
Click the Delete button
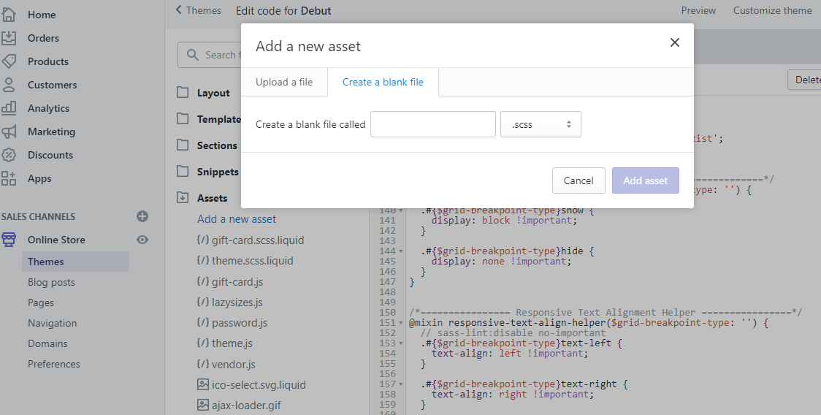pos(805,80)
